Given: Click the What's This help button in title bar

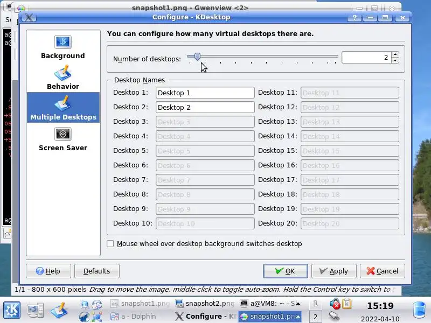Looking at the screenshot, I should (354, 18).
